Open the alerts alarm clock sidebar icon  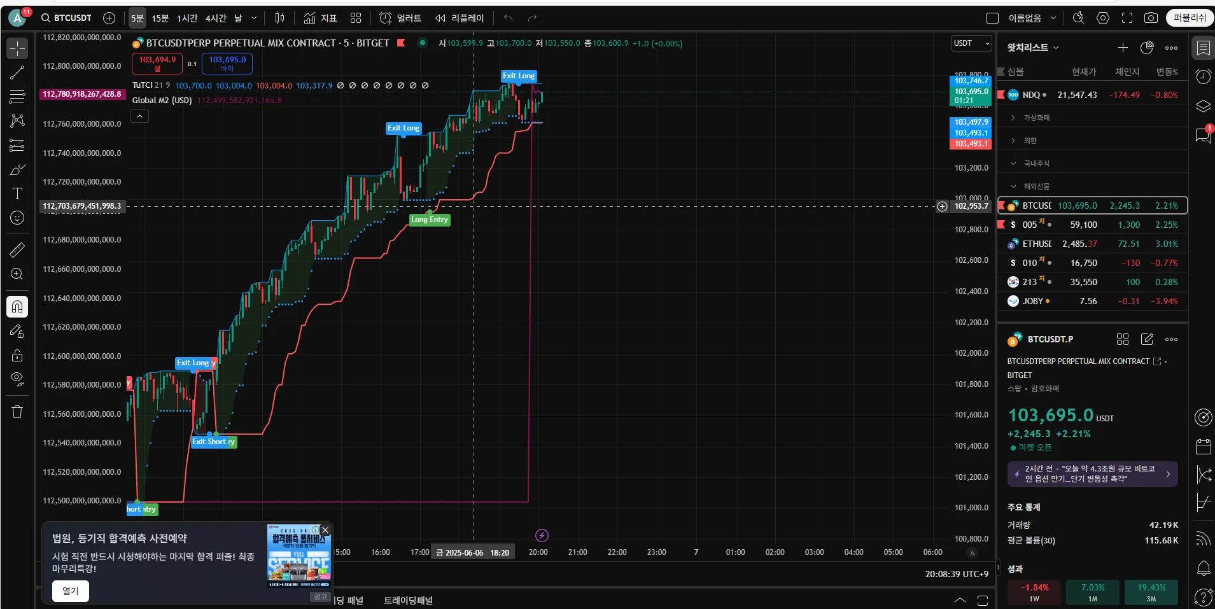point(1203,77)
